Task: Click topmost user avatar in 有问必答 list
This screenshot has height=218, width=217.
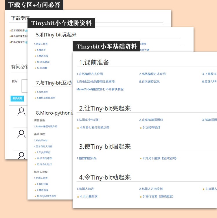Action: [21, 111]
